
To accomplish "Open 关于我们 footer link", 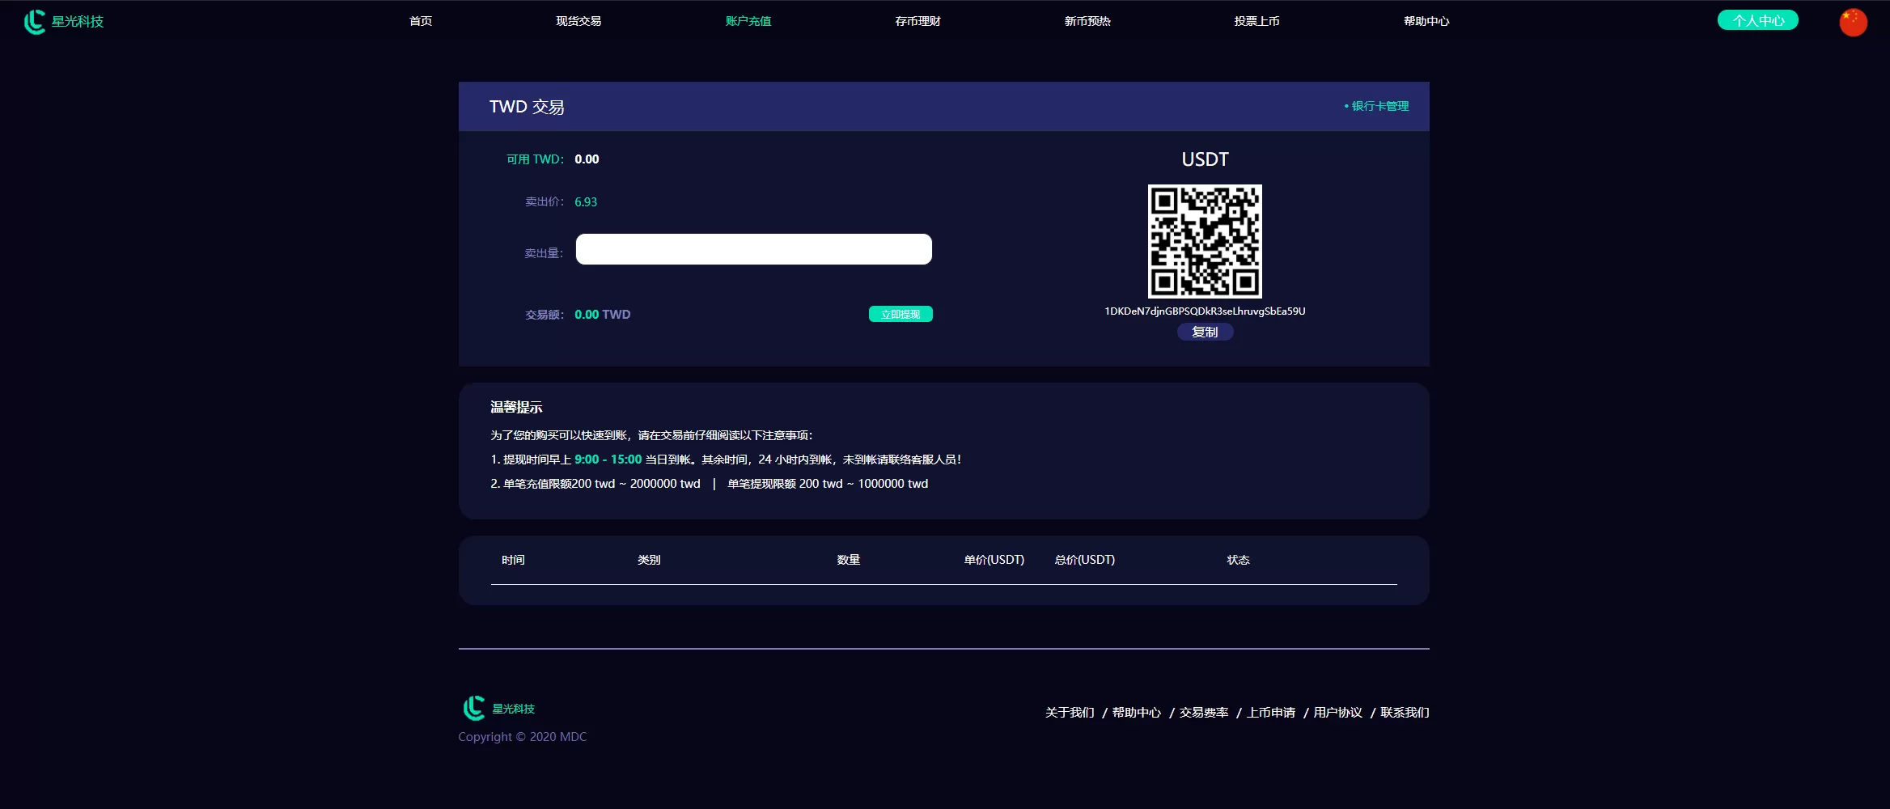I will (1070, 713).
